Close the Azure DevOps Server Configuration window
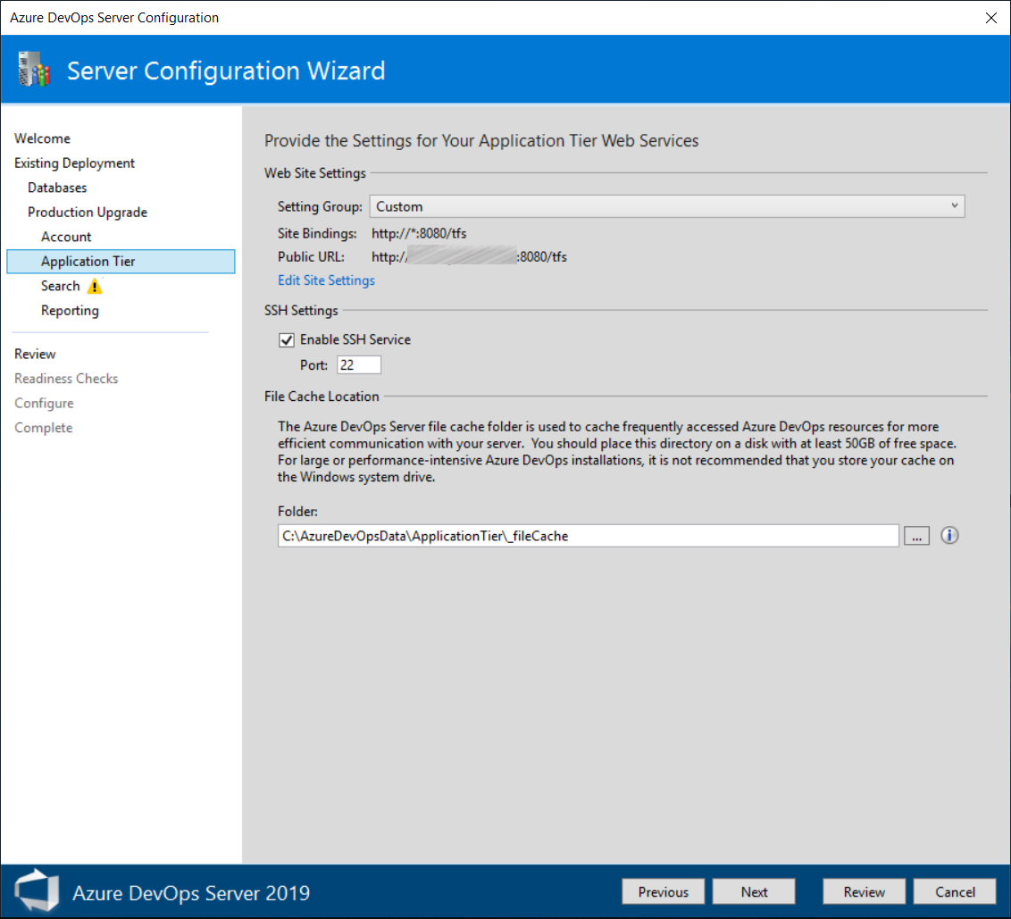The height and width of the screenshot is (919, 1011). pos(991,17)
